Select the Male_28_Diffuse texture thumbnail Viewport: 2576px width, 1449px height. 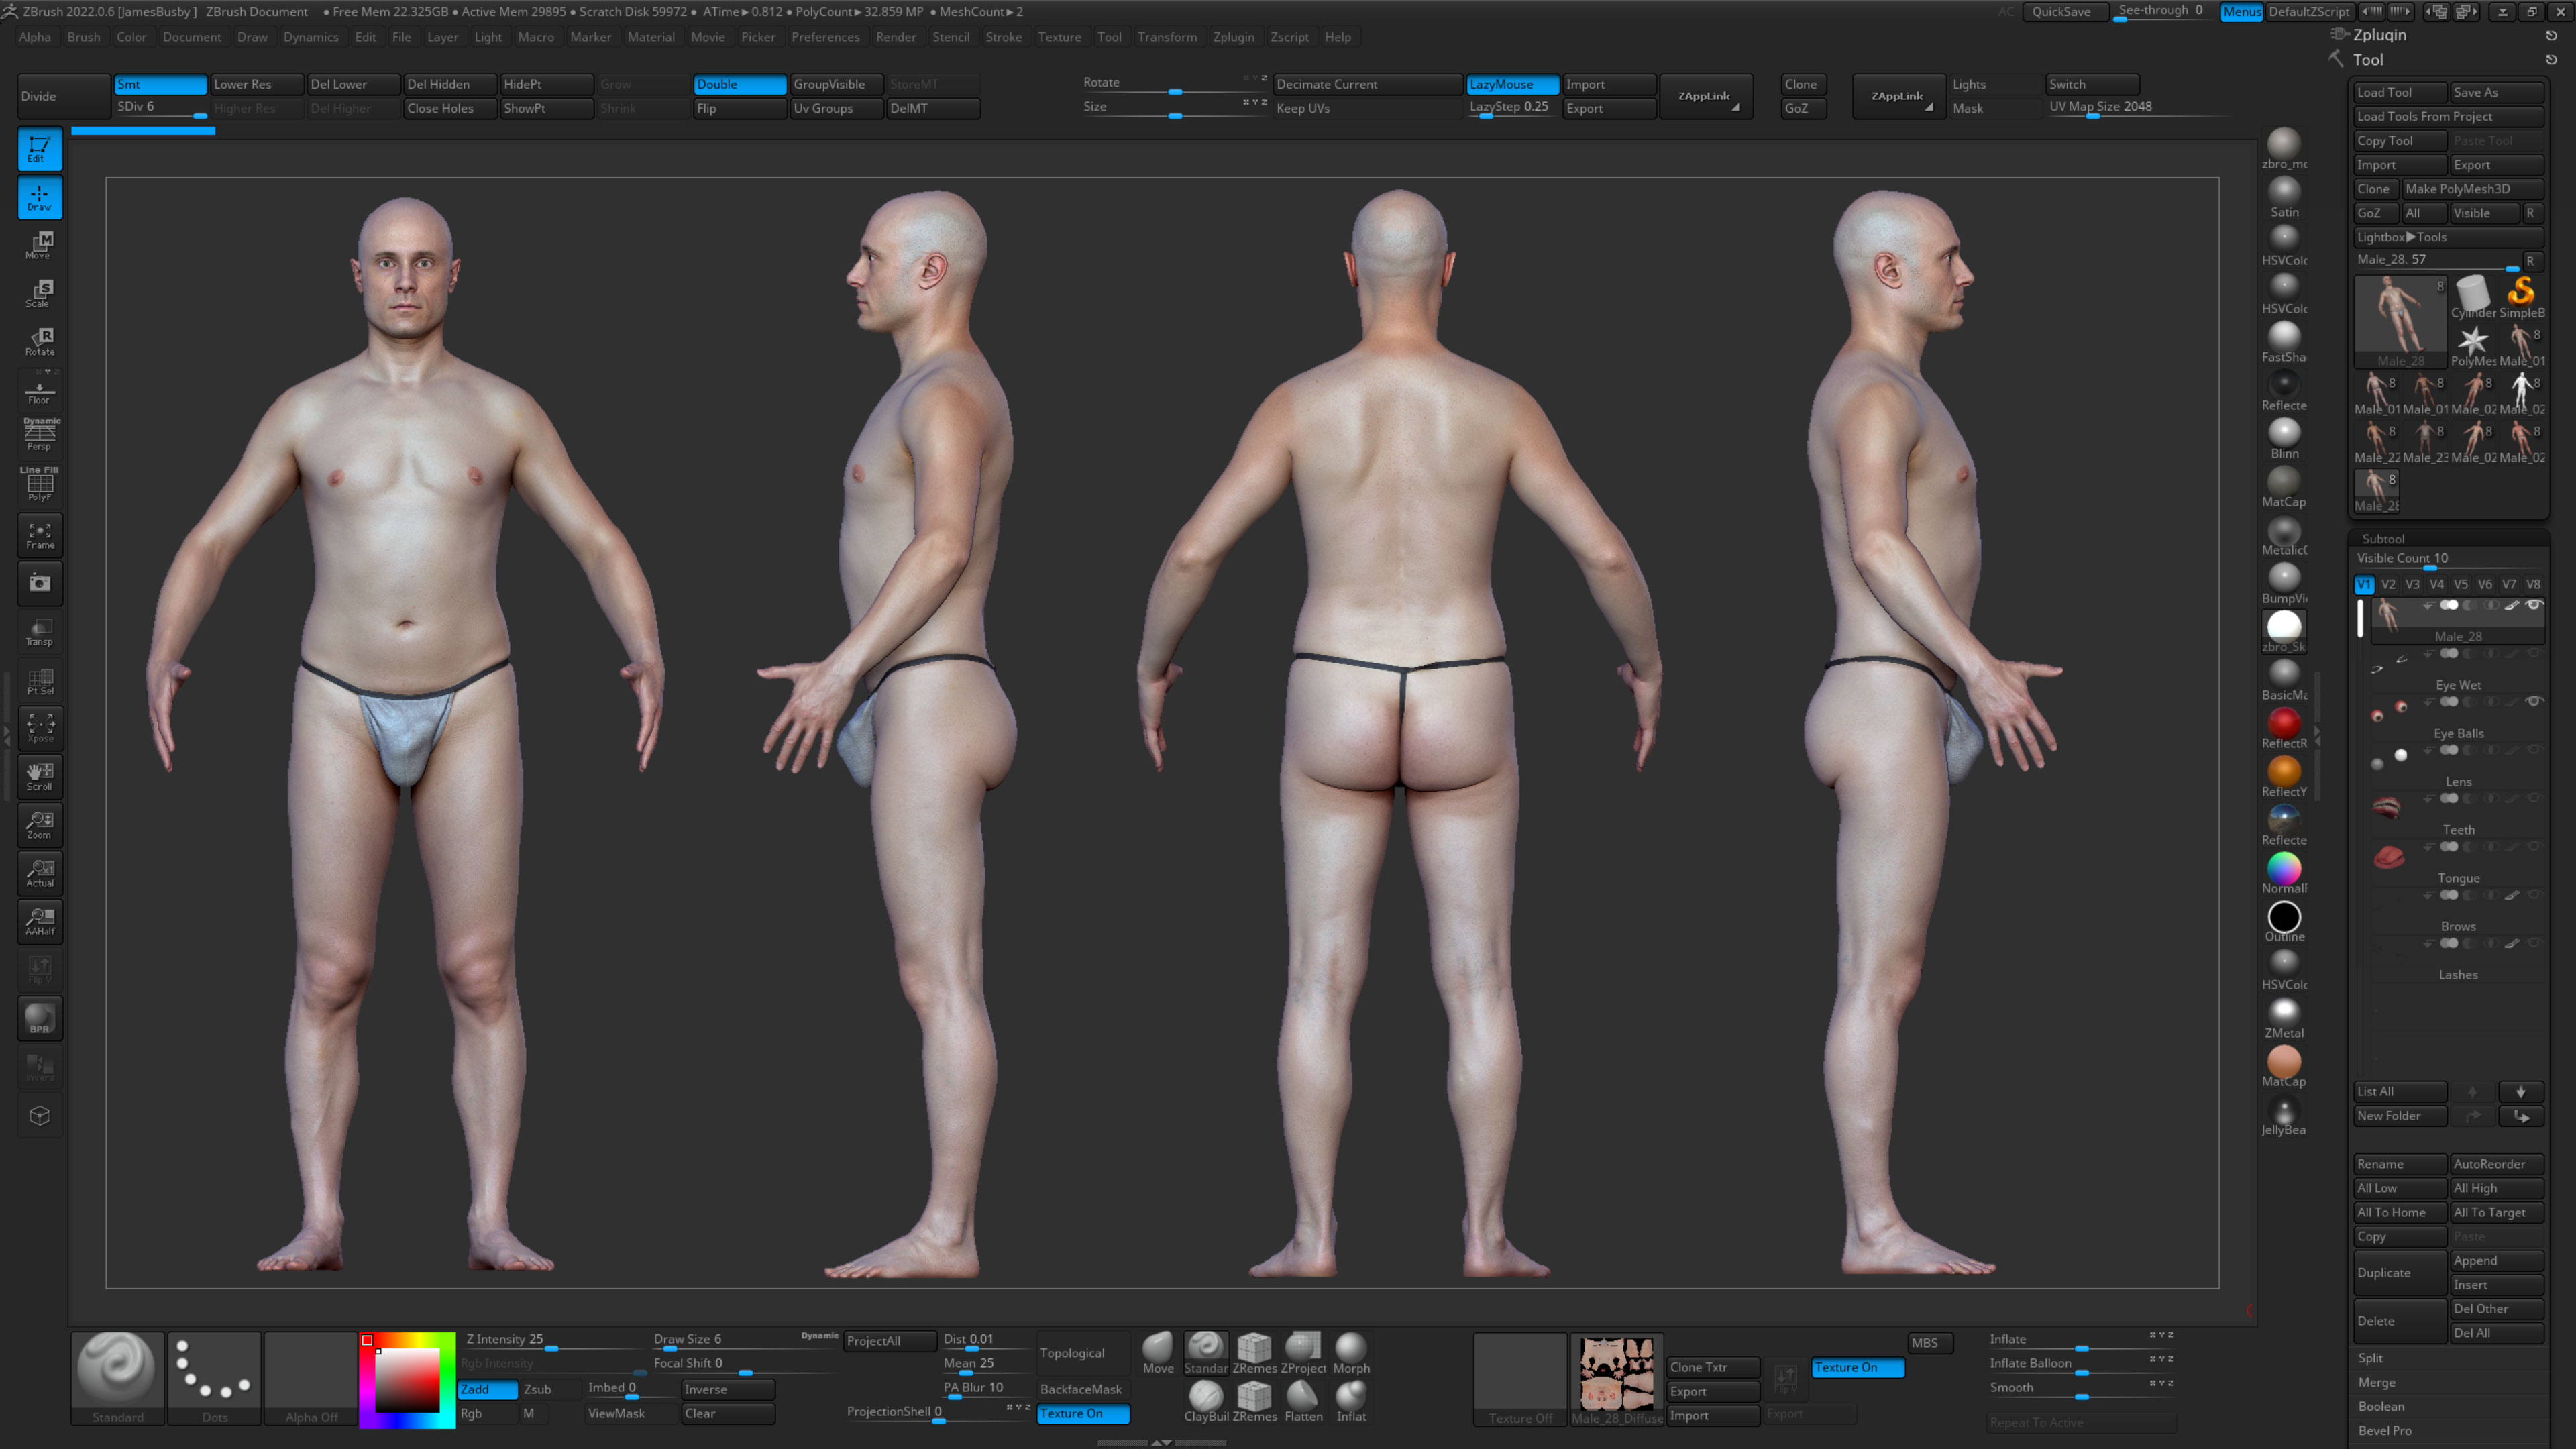(1616, 1374)
